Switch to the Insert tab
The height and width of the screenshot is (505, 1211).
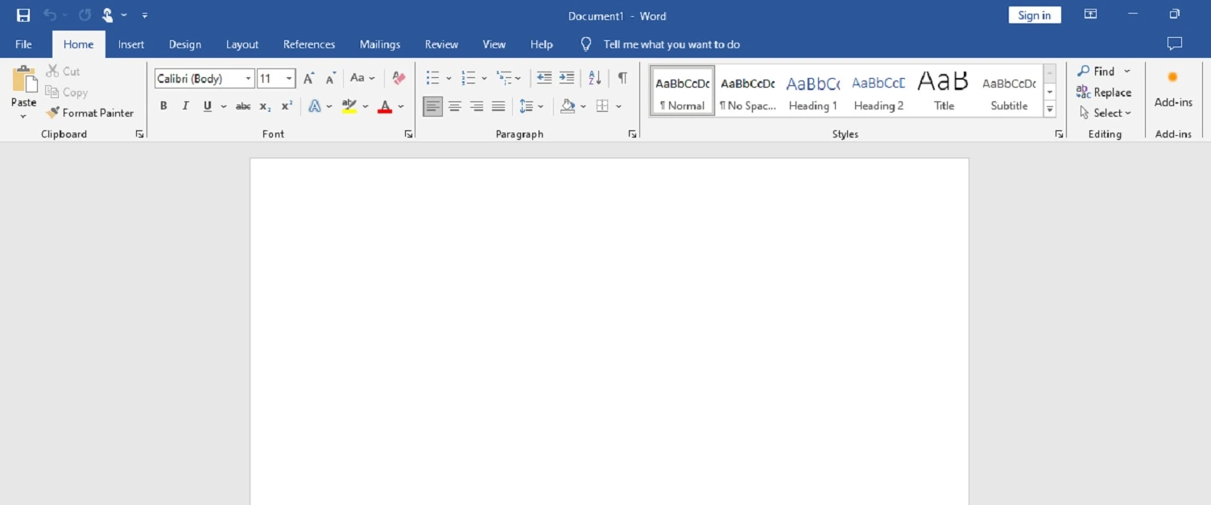[131, 44]
